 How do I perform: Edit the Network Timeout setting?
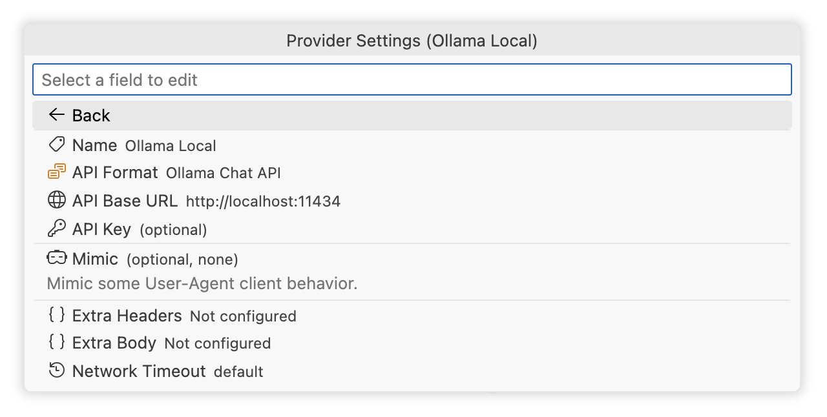139,371
